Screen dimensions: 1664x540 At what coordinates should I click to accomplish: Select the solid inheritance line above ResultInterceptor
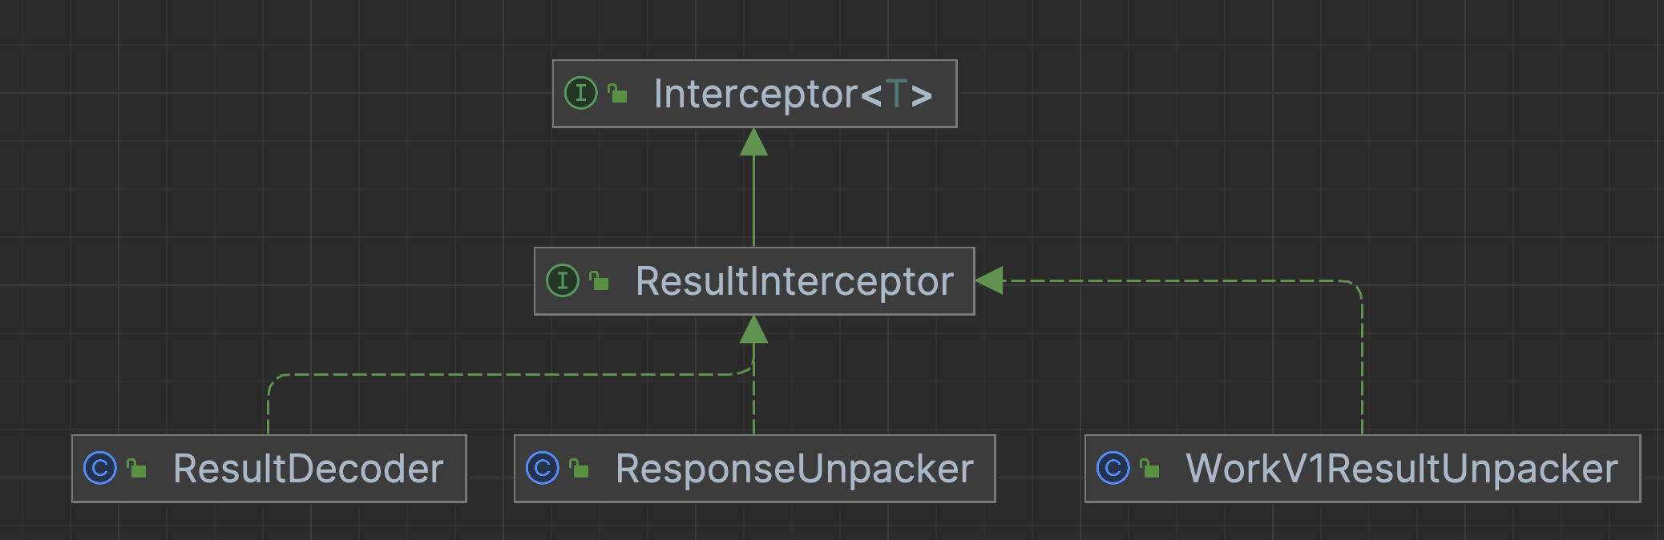753,200
